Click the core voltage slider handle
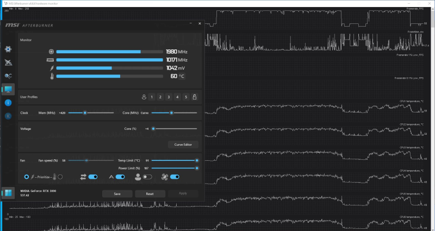Screen dimensions: 435x231 (153, 129)
